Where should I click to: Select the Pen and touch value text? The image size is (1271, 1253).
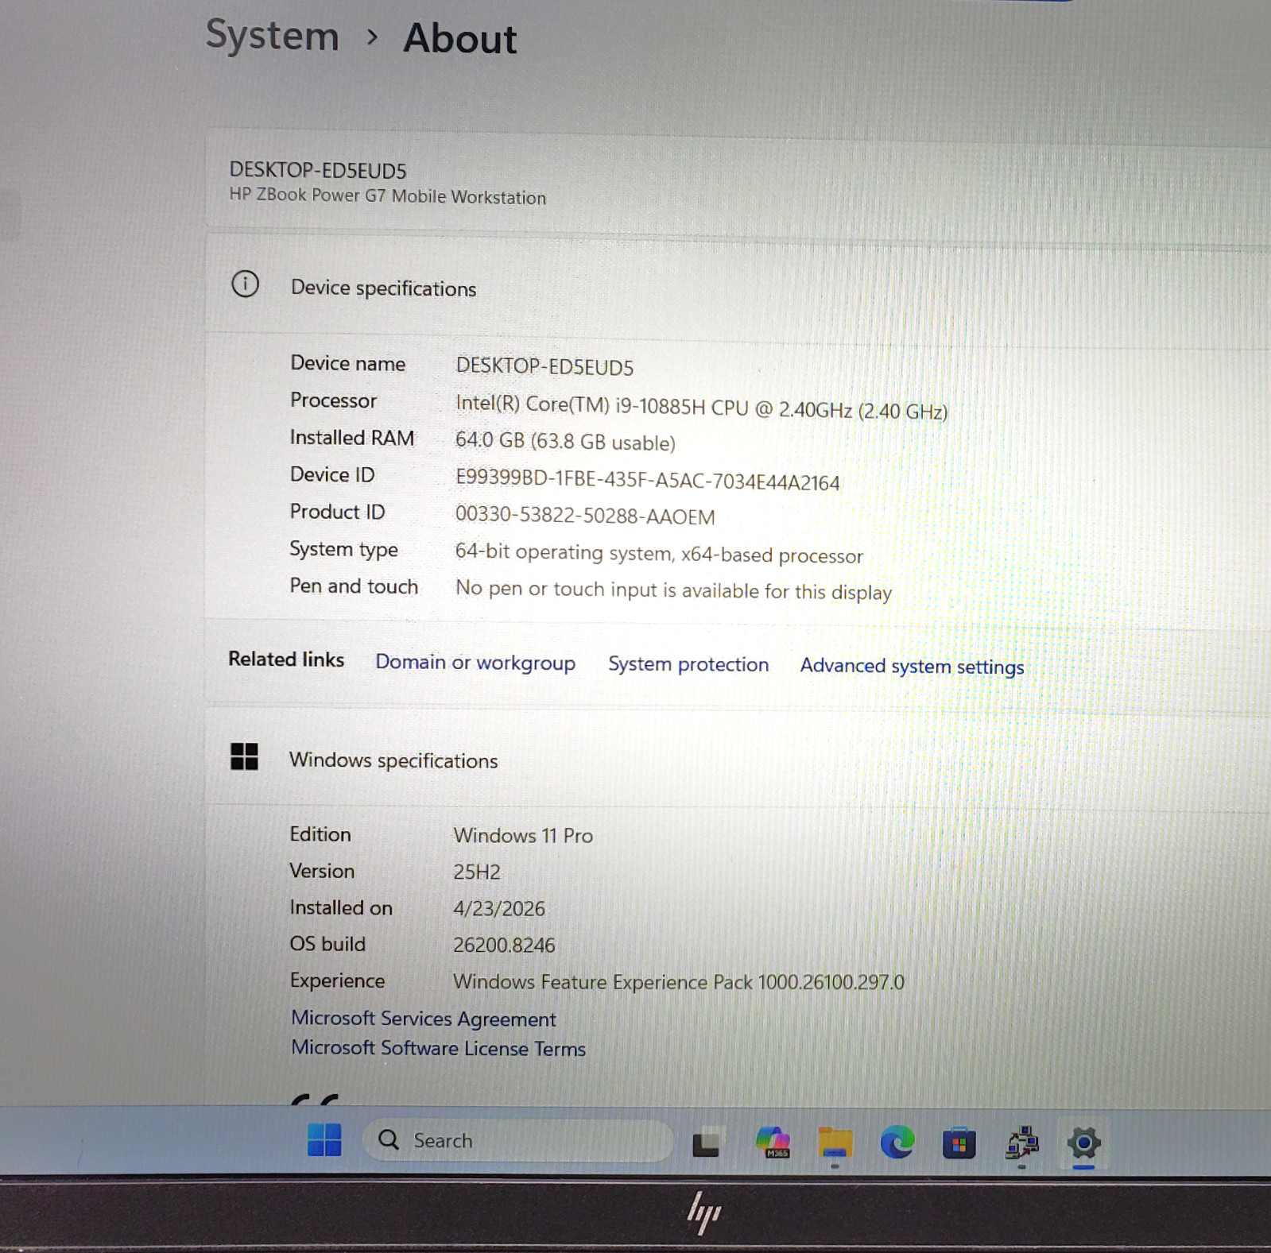pyautogui.click(x=673, y=590)
